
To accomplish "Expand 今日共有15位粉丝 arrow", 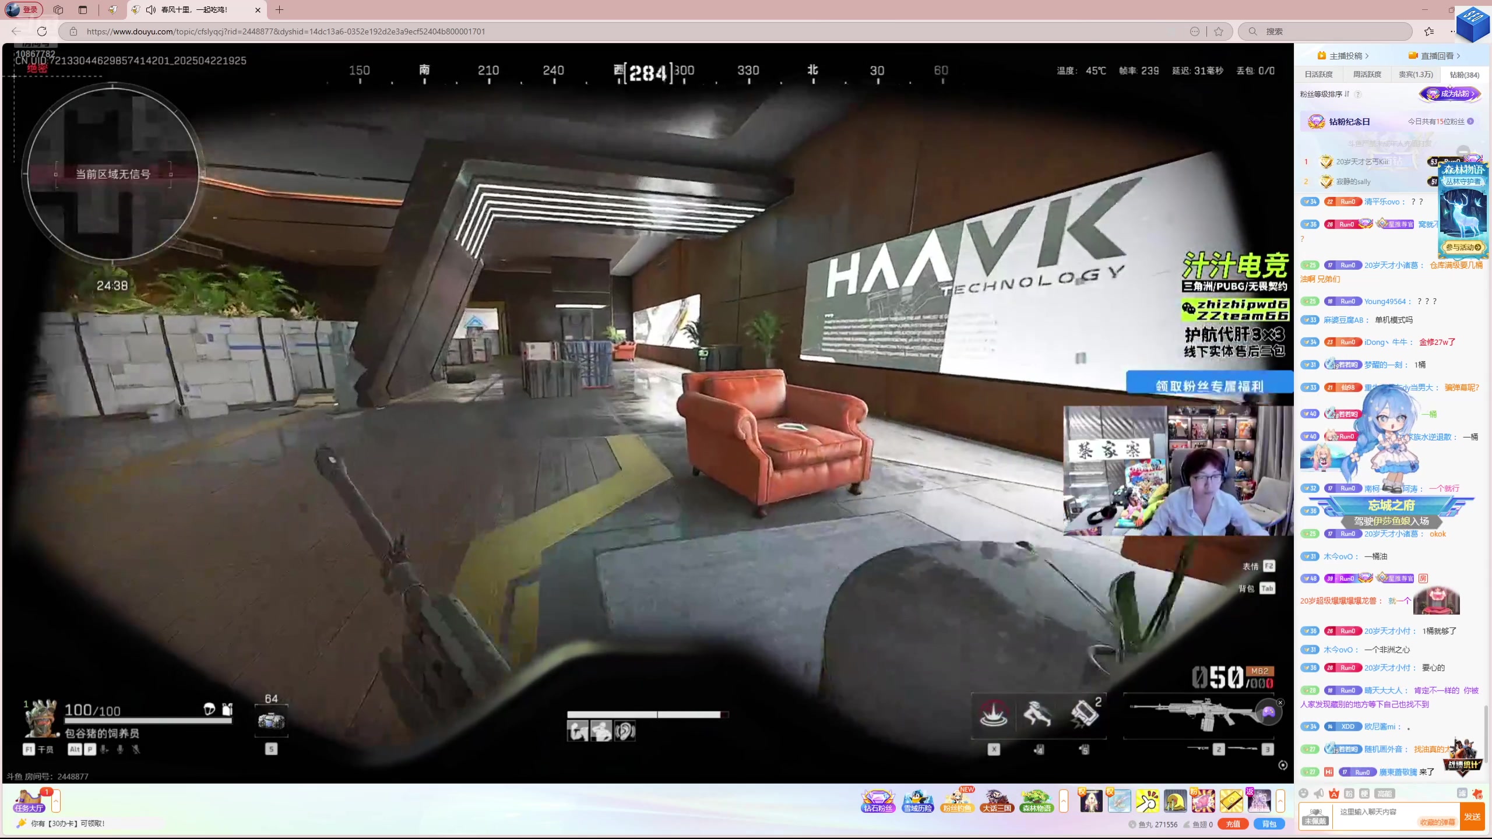I will click(x=1470, y=122).
